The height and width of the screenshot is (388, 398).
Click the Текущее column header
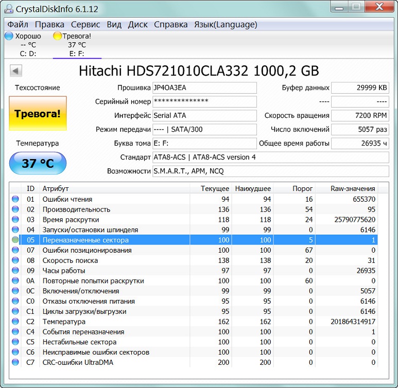click(211, 188)
